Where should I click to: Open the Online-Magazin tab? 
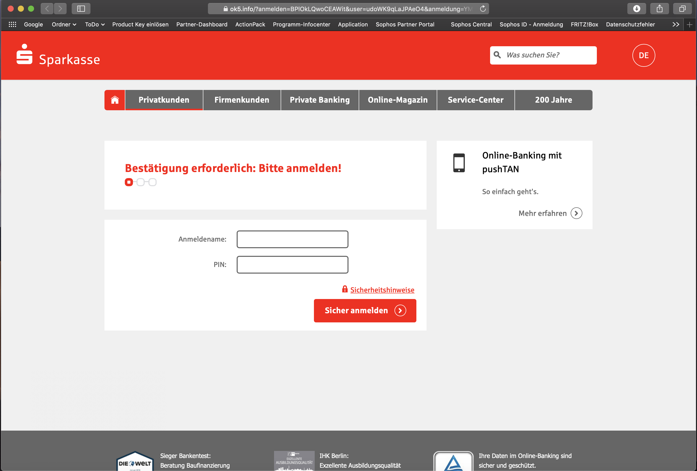398,100
